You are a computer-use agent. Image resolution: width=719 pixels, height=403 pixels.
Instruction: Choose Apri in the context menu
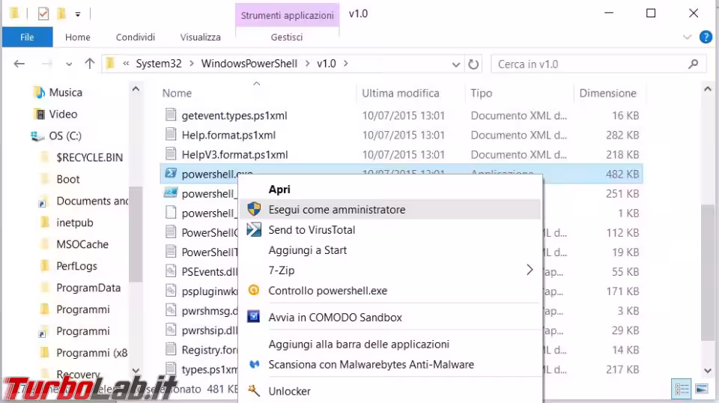click(279, 190)
